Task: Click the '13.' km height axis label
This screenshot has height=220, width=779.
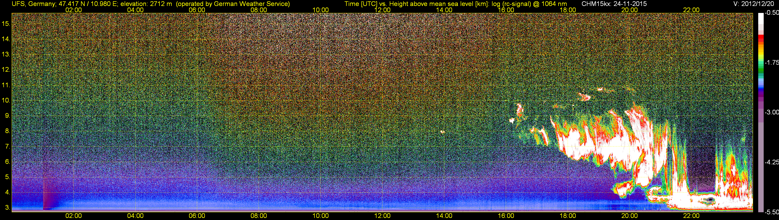Action: click(6, 54)
